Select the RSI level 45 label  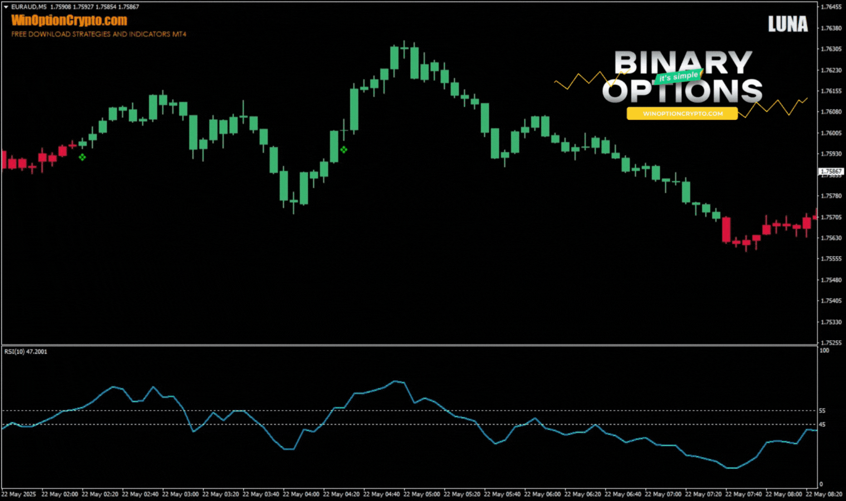pos(821,424)
